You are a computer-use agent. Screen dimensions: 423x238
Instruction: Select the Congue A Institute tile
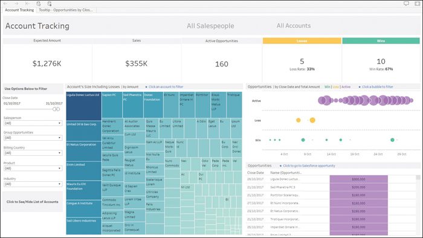tap(83, 208)
